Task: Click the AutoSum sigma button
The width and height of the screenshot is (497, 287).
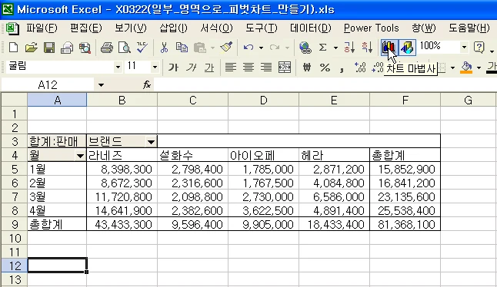Action: point(322,48)
